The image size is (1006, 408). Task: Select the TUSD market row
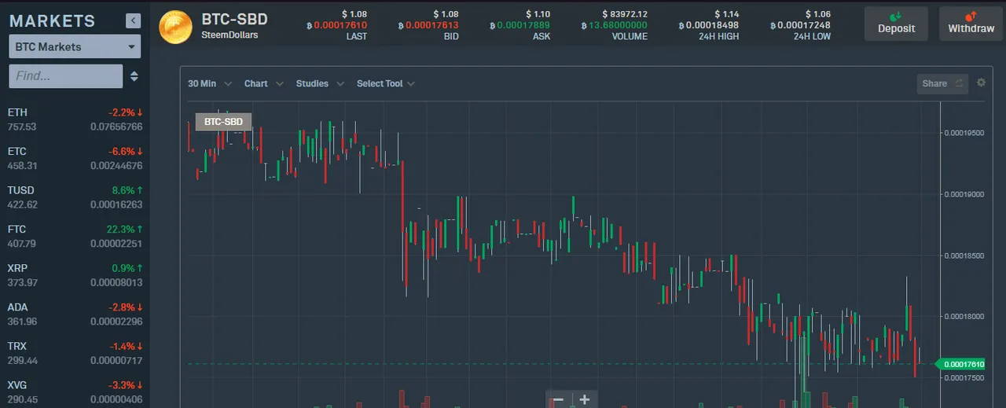click(75, 197)
